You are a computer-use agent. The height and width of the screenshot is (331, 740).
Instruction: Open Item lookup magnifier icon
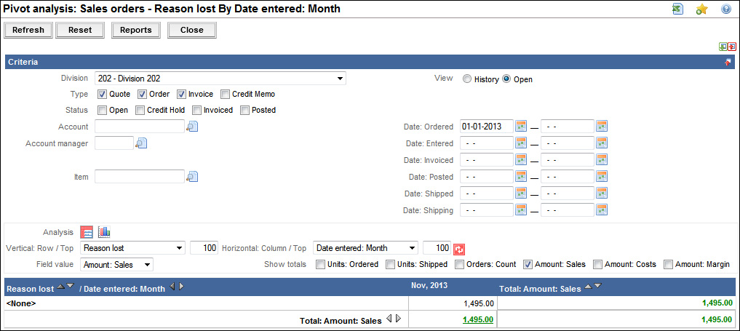(192, 176)
